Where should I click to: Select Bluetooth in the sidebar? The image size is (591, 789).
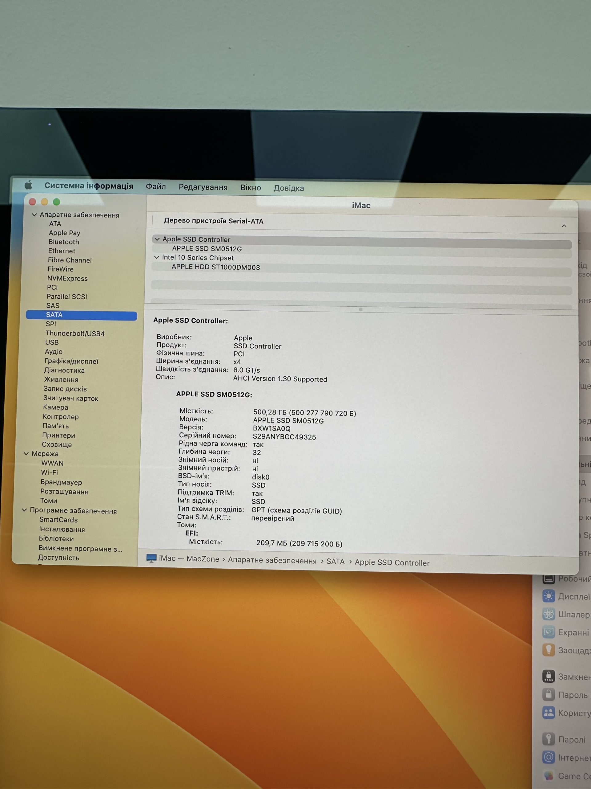(64, 242)
